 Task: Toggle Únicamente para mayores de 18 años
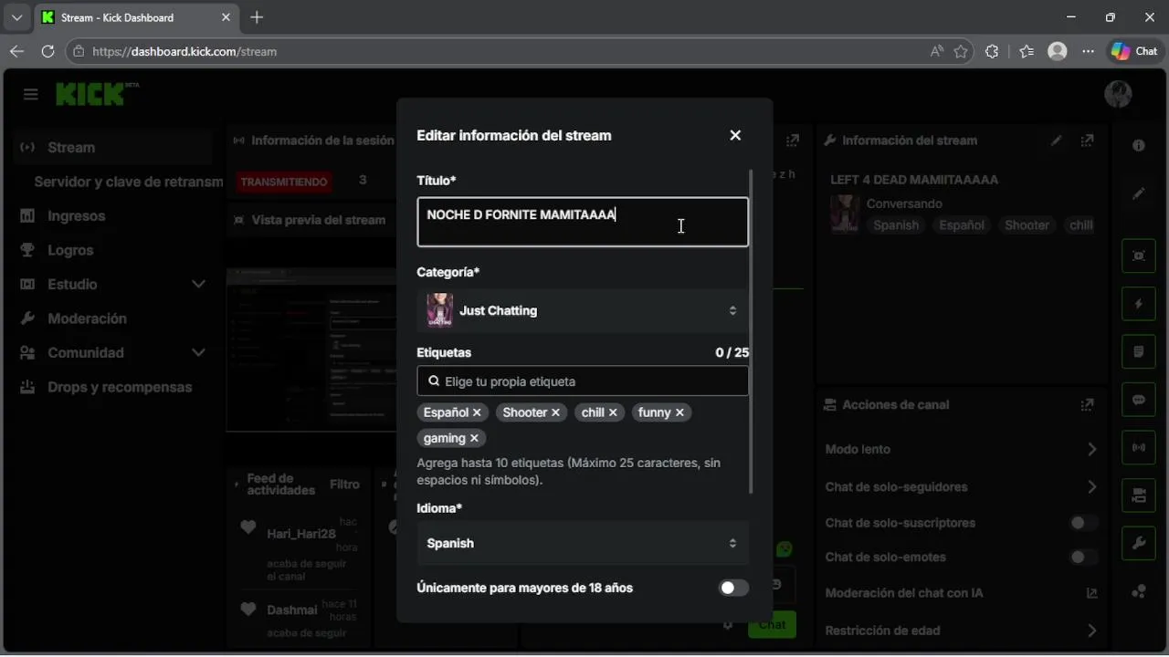click(x=733, y=588)
